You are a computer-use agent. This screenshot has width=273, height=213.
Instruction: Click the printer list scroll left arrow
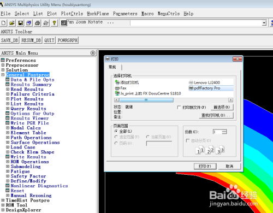point(116,100)
